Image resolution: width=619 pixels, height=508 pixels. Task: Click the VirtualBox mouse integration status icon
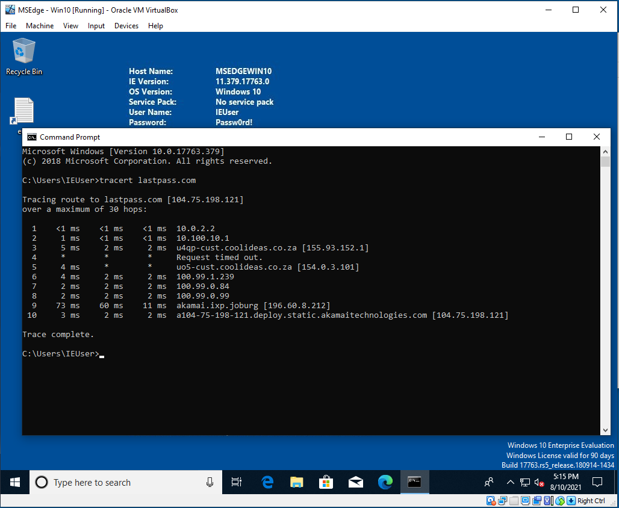[x=560, y=501]
